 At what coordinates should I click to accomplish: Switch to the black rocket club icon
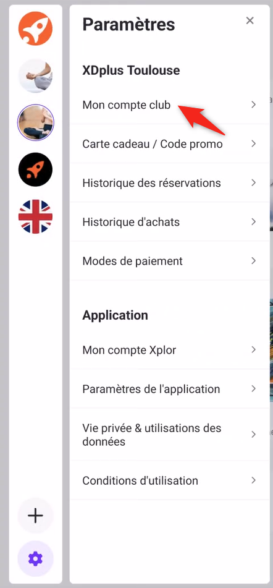click(x=36, y=169)
